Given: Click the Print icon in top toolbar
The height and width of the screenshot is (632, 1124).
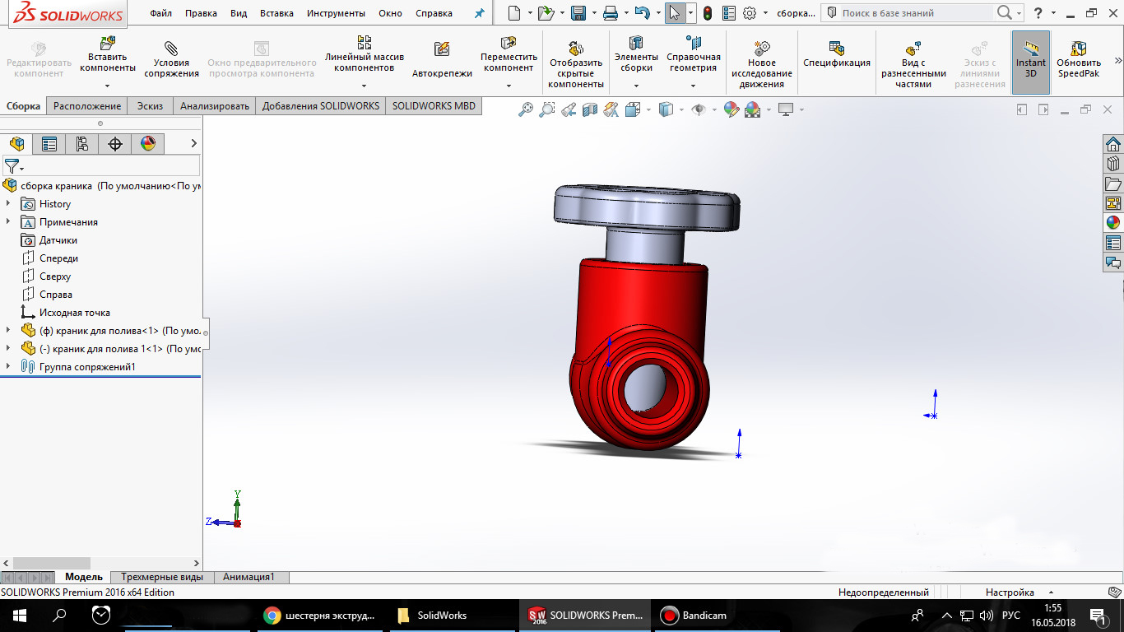Looking at the screenshot, I should coord(611,13).
